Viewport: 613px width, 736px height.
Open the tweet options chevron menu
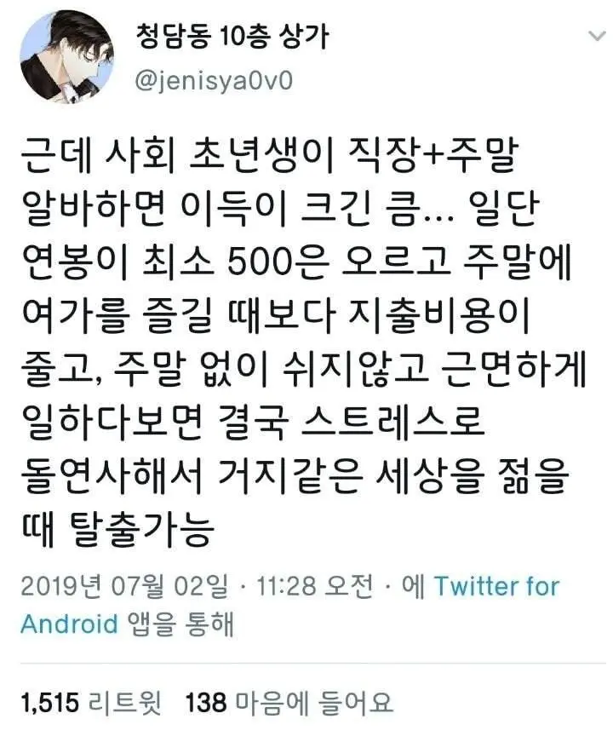(597, 36)
